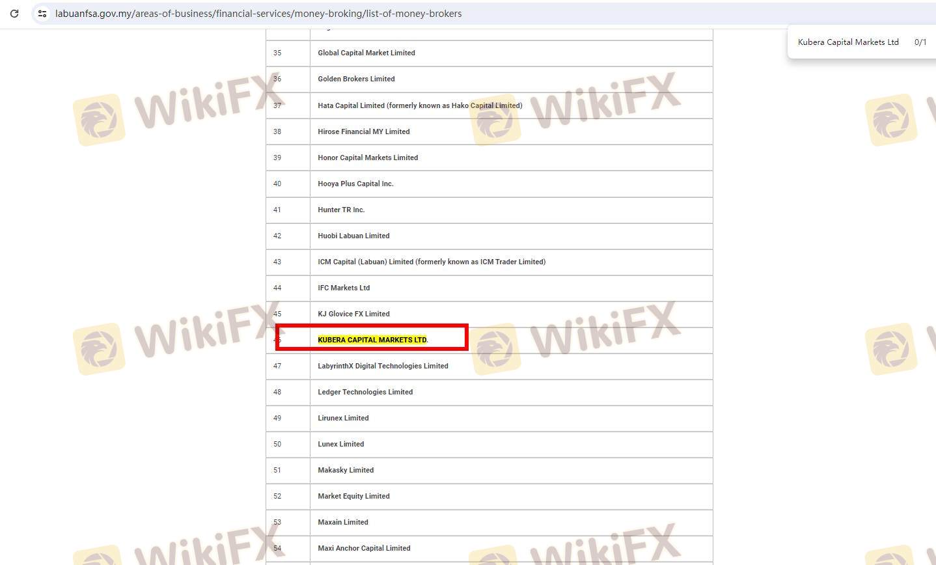This screenshot has width=936, height=565.
Task: Click Honor Capital Markets Limited
Action: click(x=368, y=158)
